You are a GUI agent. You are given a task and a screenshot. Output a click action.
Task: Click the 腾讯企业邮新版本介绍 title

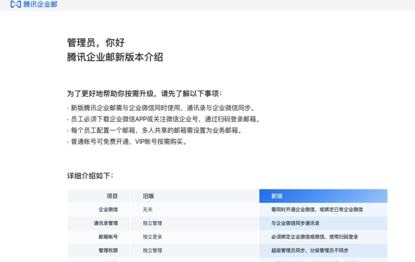pyautogui.click(x=115, y=57)
